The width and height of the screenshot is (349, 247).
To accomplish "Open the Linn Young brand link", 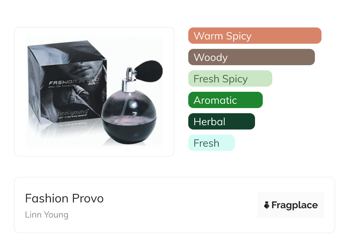I will click(x=47, y=214).
